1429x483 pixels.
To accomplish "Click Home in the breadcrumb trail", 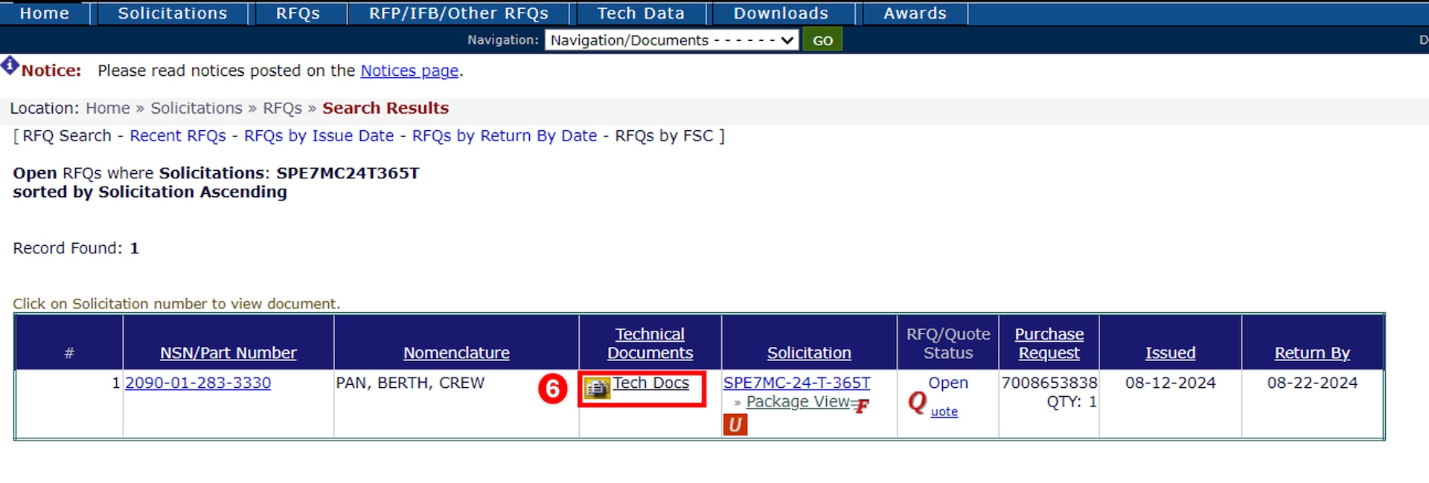I will [x=108, y=108].
